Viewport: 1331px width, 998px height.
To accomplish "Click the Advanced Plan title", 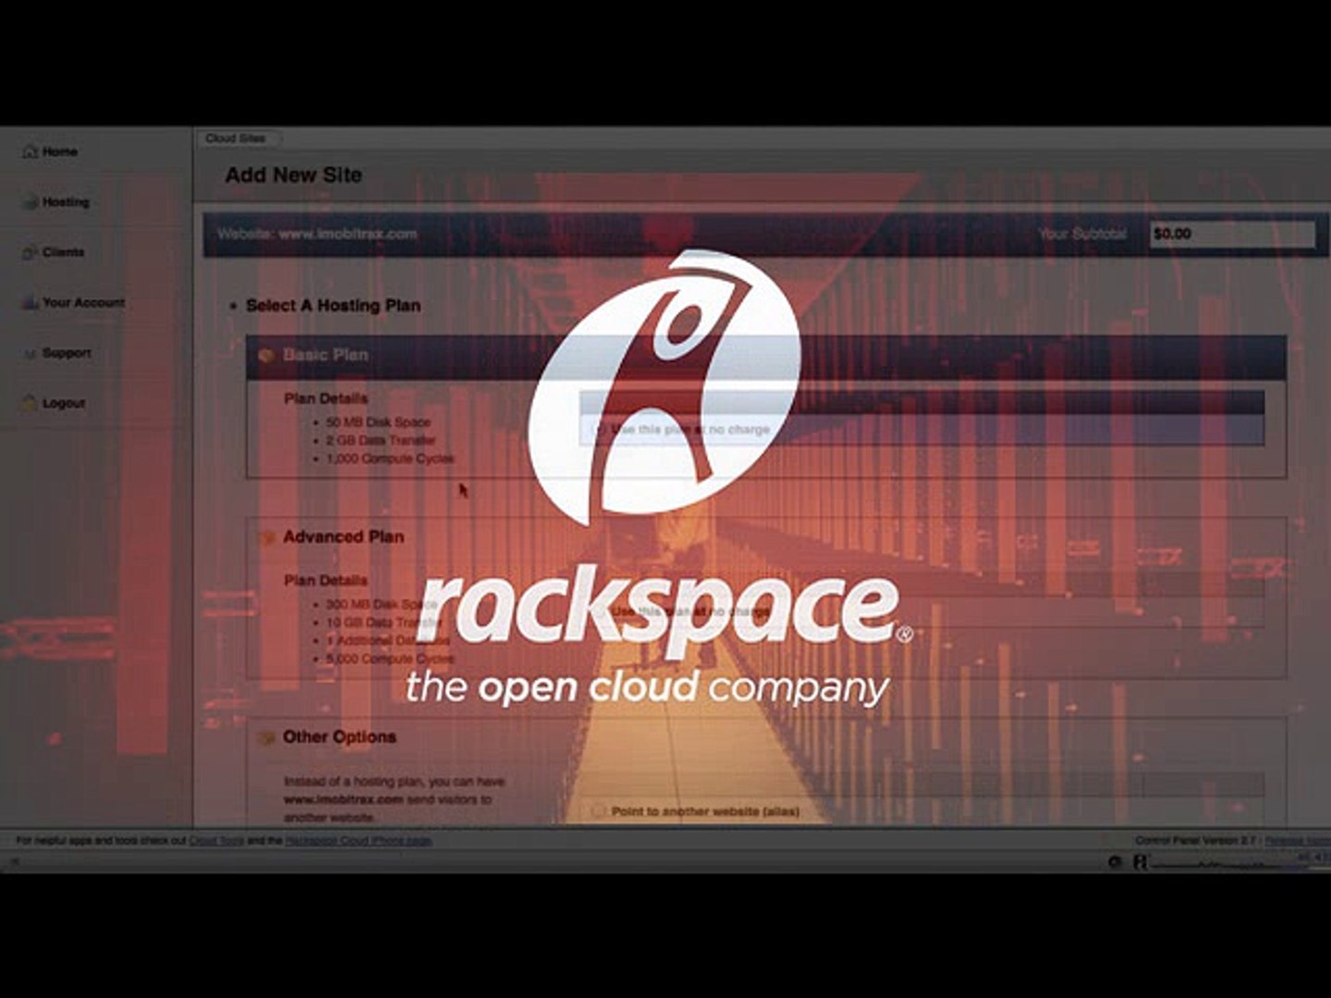I will [x=344, y=537].
